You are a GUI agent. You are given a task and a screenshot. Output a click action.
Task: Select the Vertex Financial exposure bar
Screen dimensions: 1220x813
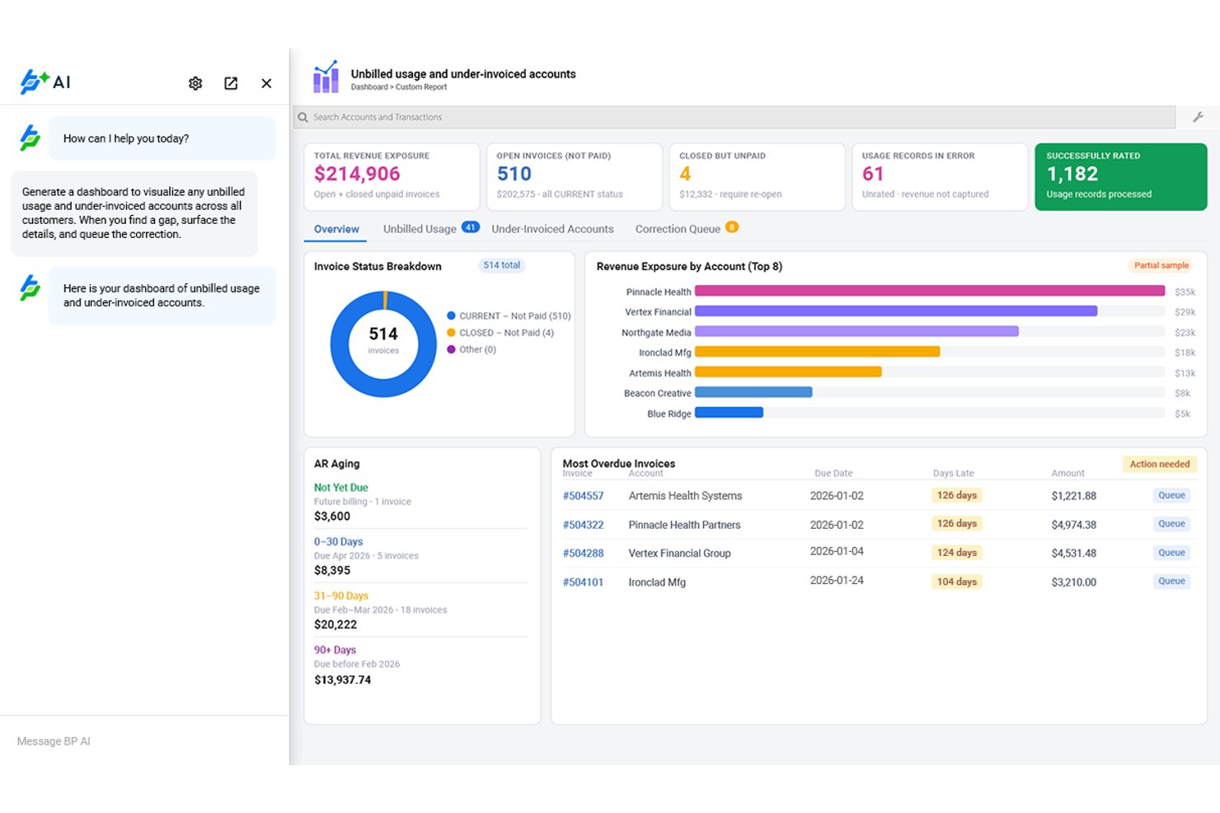(x=896, y=311)
